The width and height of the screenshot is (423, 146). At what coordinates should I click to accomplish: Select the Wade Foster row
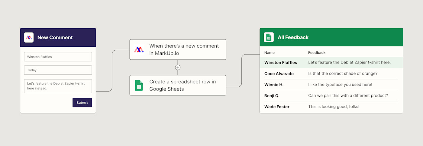tap(331, 107)
